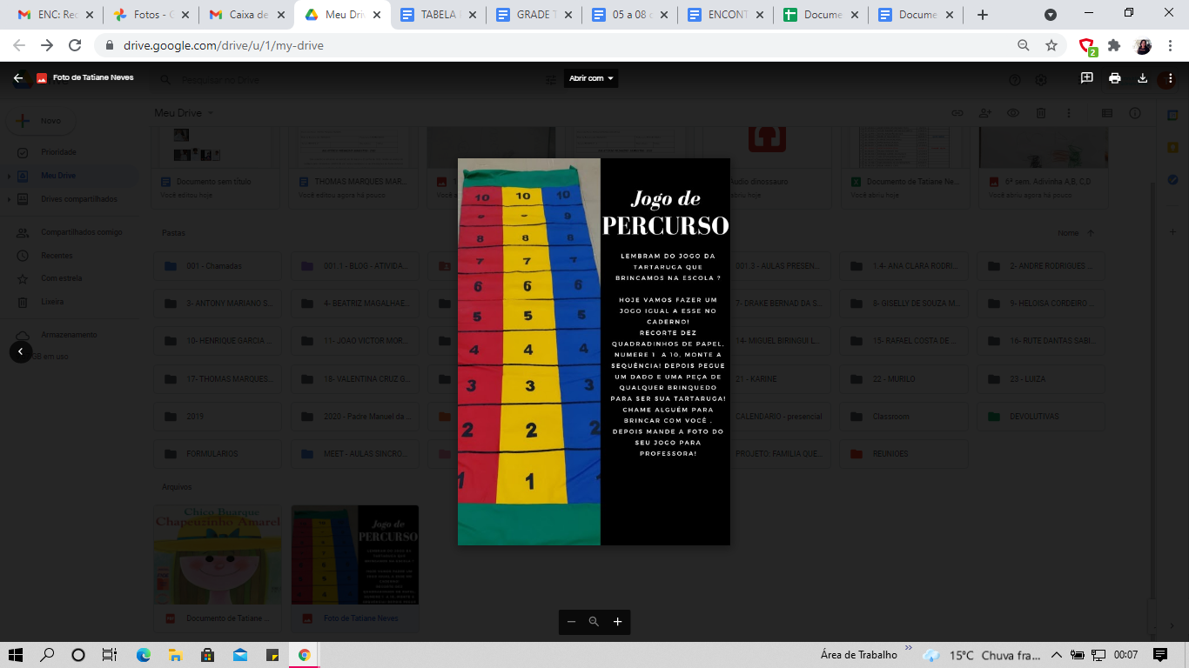1189x668 pixels.
Task: Print the previewed photo
Action: [1115, 78]
